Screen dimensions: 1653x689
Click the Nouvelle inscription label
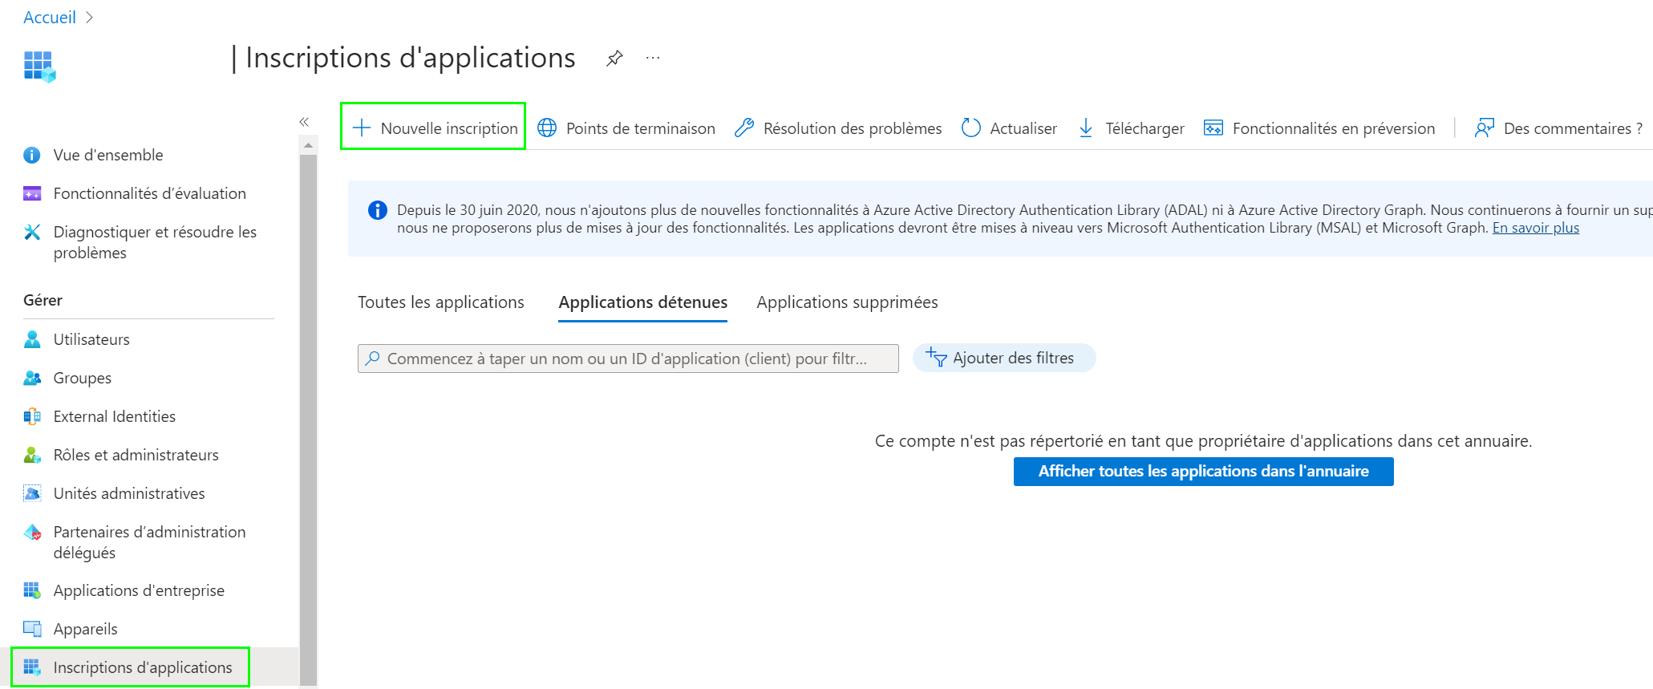449,128
